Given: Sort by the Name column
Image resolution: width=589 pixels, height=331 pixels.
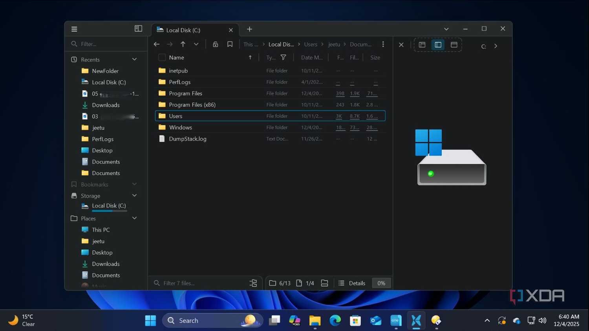Looking at the screenshot, I should coord(176,58).
